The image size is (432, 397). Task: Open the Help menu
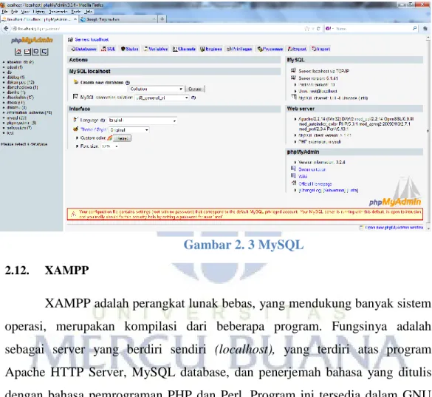click(88, 12)
